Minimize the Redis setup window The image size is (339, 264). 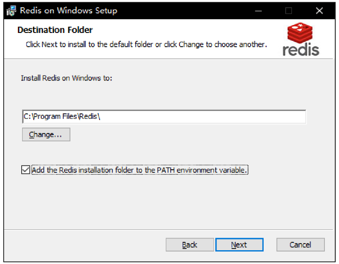pos(259,11)
